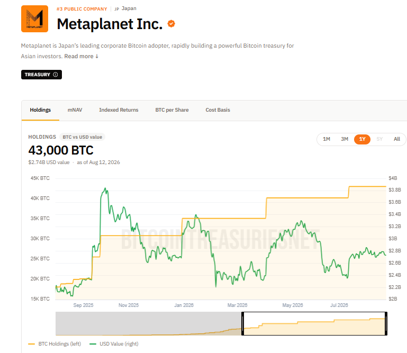Switch to BTC per Share tab
The width and height of the screenshot is (407, 353).
point(172,110)
